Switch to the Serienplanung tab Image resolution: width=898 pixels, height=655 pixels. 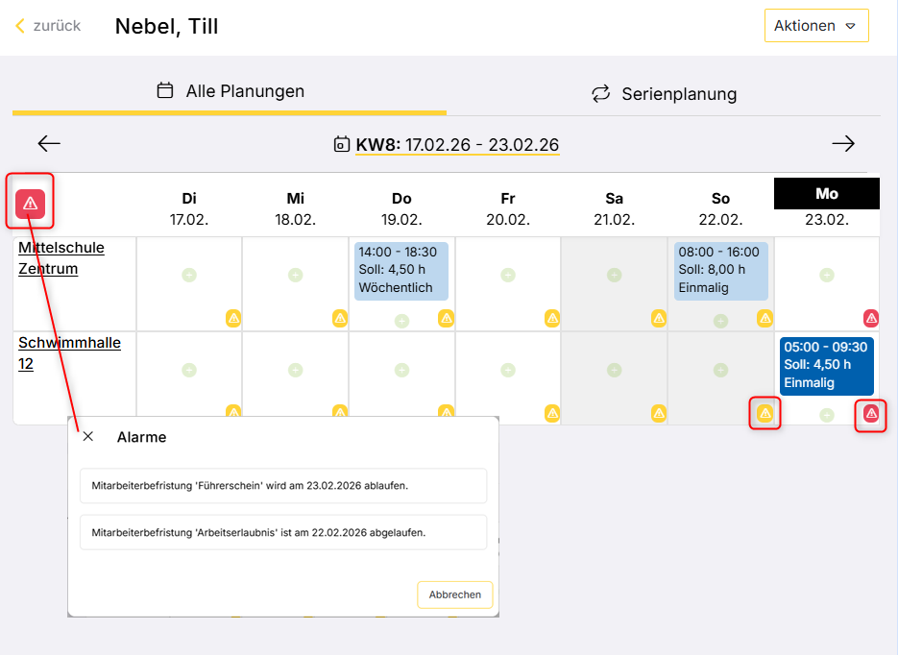(664, 94)
